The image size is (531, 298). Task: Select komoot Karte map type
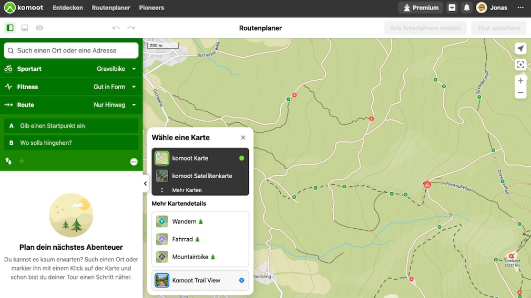(x=200, y=158)
